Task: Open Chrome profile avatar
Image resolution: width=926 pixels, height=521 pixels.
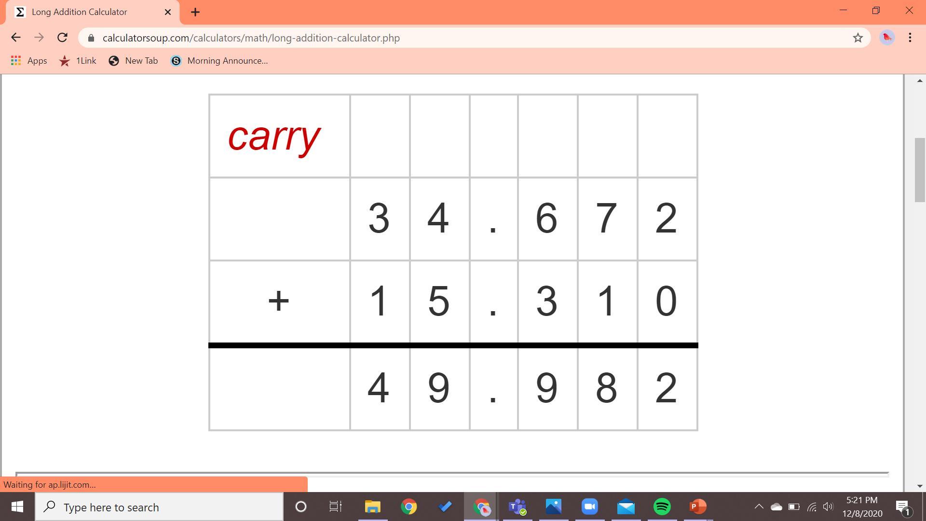Action: pyautogui.click(x=887, y=38)
